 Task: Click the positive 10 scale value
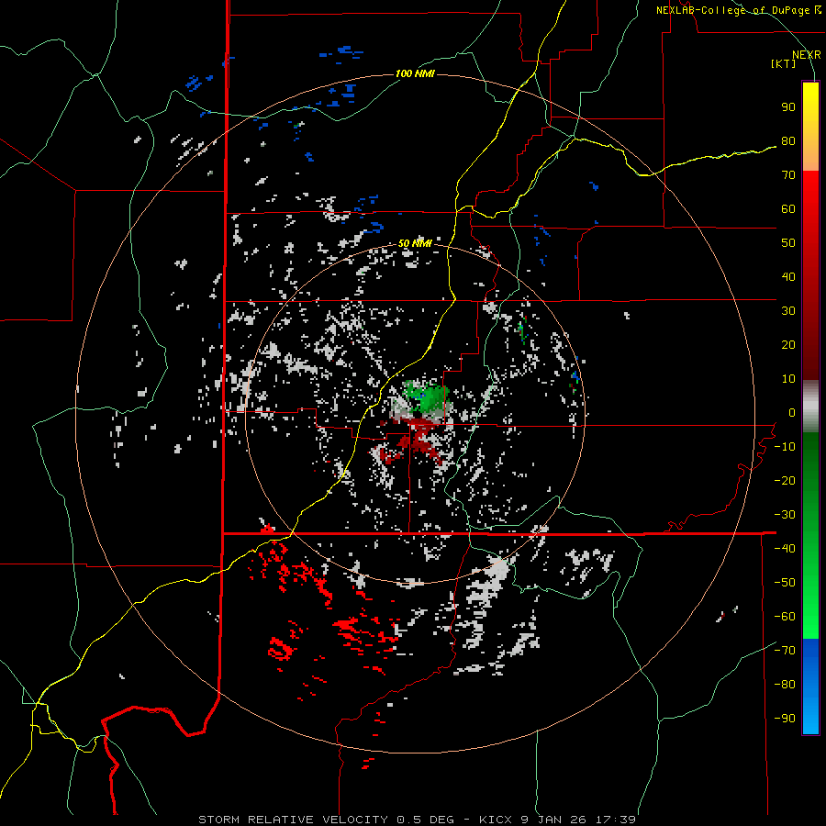pos(788,379)
